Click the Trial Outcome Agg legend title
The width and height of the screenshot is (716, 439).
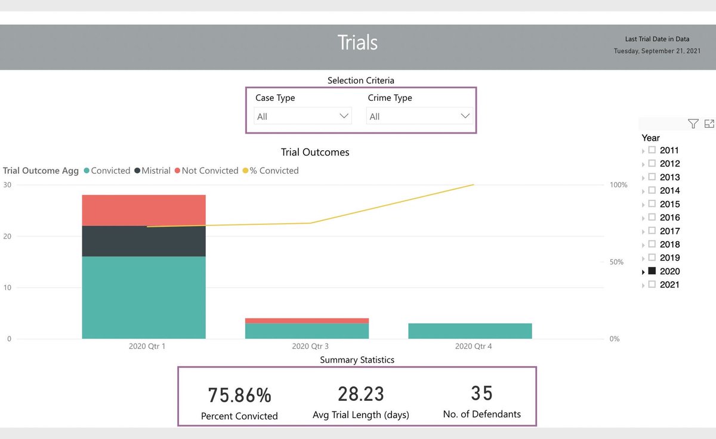pos(41,171)
